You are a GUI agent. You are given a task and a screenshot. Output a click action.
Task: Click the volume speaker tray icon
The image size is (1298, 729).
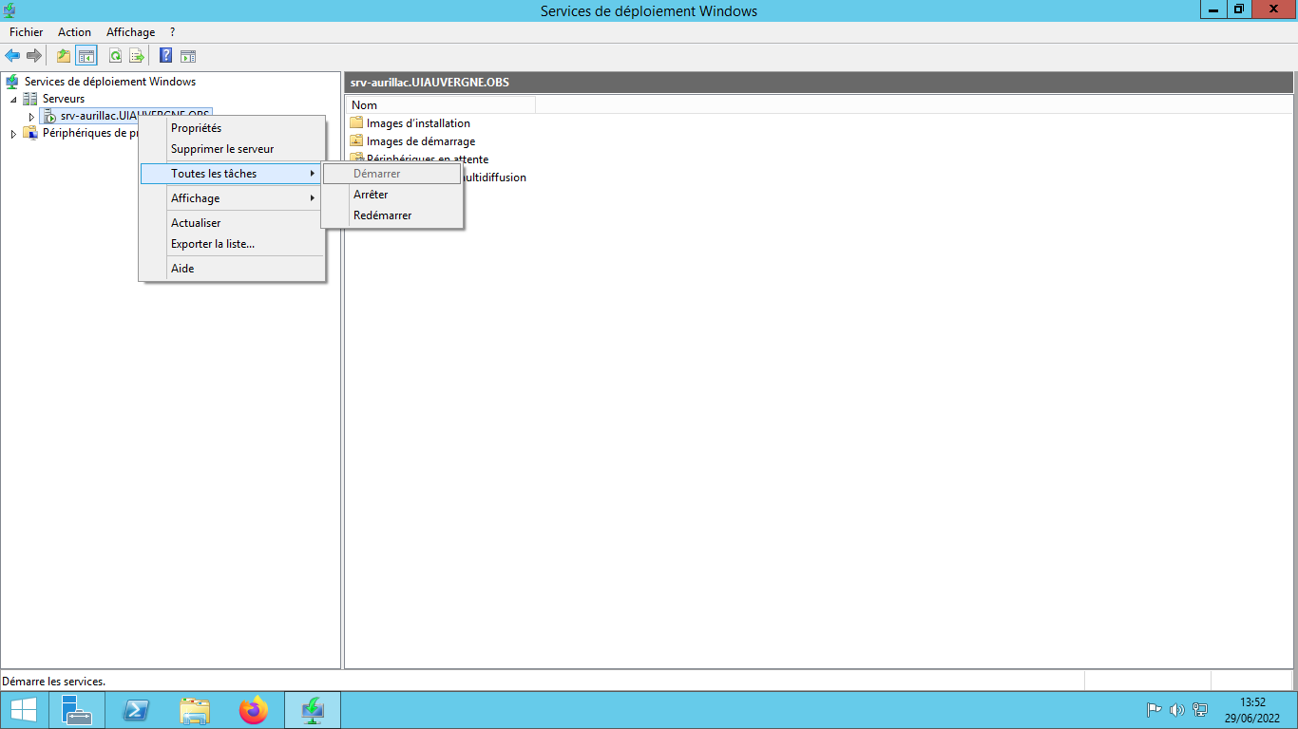pyautogui.click(x=1177, y=709)
